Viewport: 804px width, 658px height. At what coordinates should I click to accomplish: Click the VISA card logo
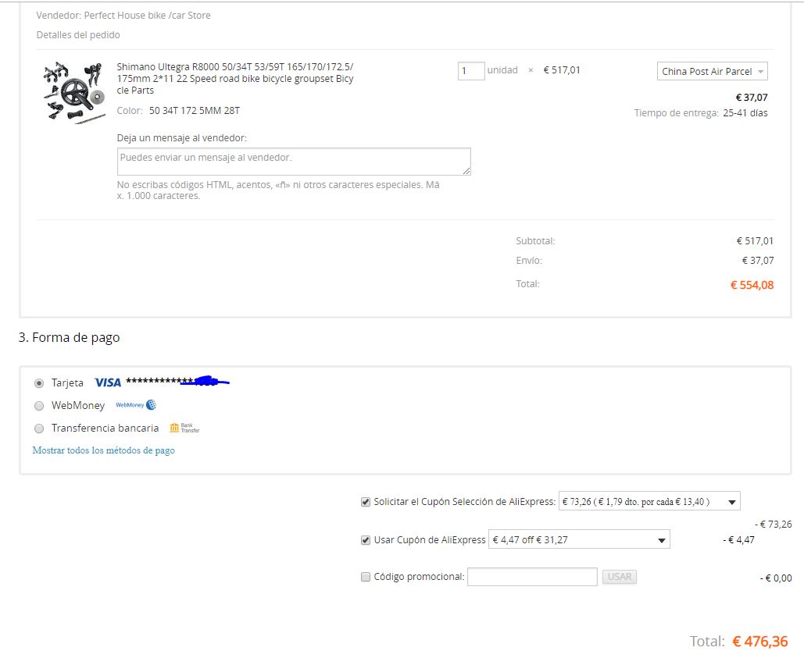[108, 382]
